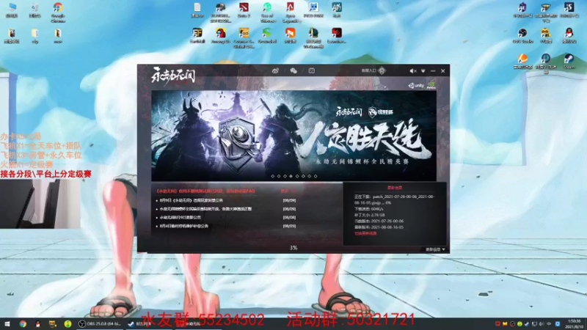587x330 pixels.
Task: Open the Weibo icon in launcher header
Action: [275, 70]
